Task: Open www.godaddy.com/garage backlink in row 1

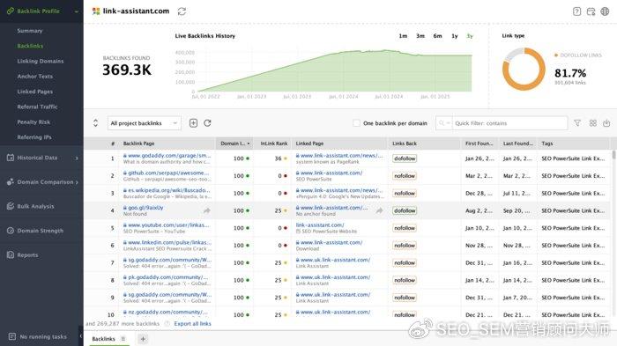Action: tap(169, 155)
